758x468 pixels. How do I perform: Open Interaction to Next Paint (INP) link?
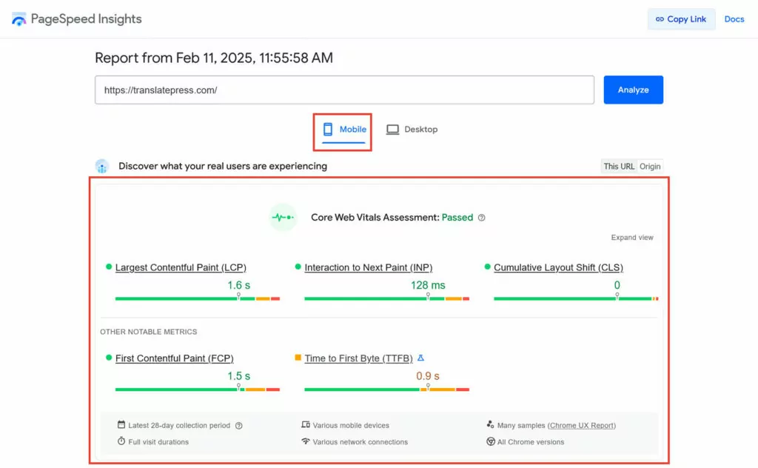(369, 267)
